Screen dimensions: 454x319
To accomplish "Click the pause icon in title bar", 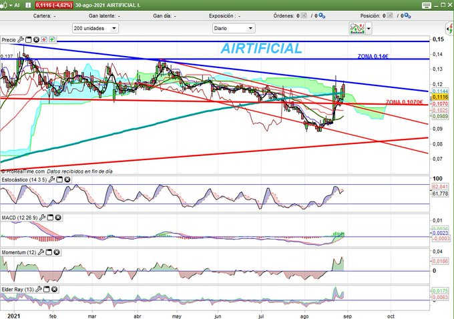I will coord(28,5).
